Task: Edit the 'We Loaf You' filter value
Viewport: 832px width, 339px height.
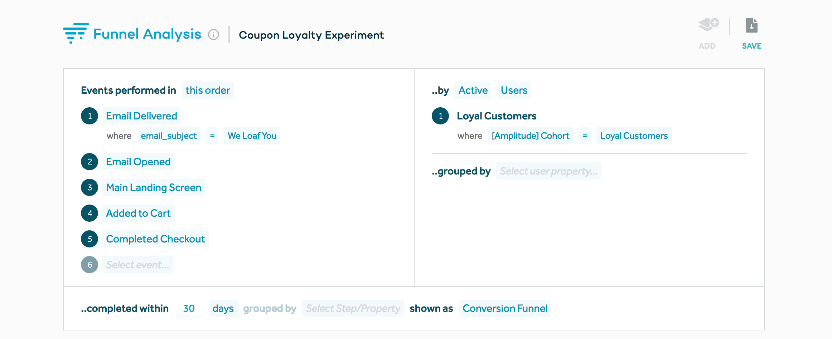Action: (252, 136)
